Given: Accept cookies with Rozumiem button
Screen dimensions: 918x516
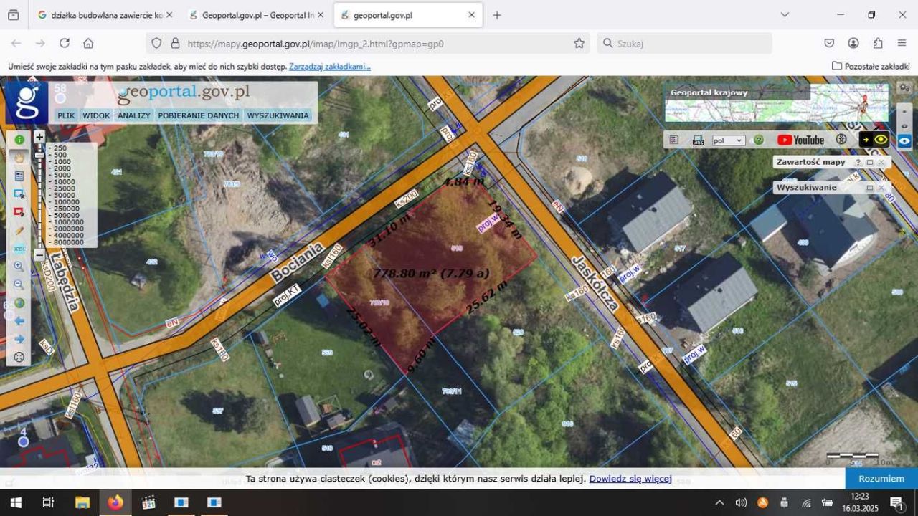Looking at the screenshot, I should click(881, 479).
